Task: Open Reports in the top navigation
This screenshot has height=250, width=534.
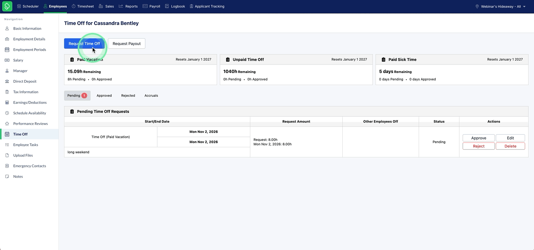Action: point(128,6)
